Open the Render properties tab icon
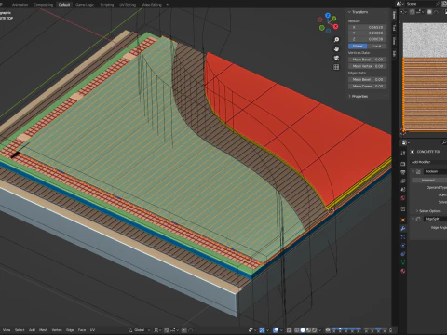The height and width of the screenshot is (335, 447). pyautogui.click(x=403, y=164)
